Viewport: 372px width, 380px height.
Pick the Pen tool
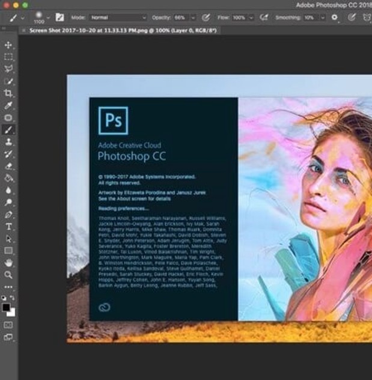(x=8, y=215)
